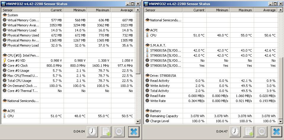Select National Semicondu... row in left window
This screenshot has width=284, height=140.
tap(68, 101)
